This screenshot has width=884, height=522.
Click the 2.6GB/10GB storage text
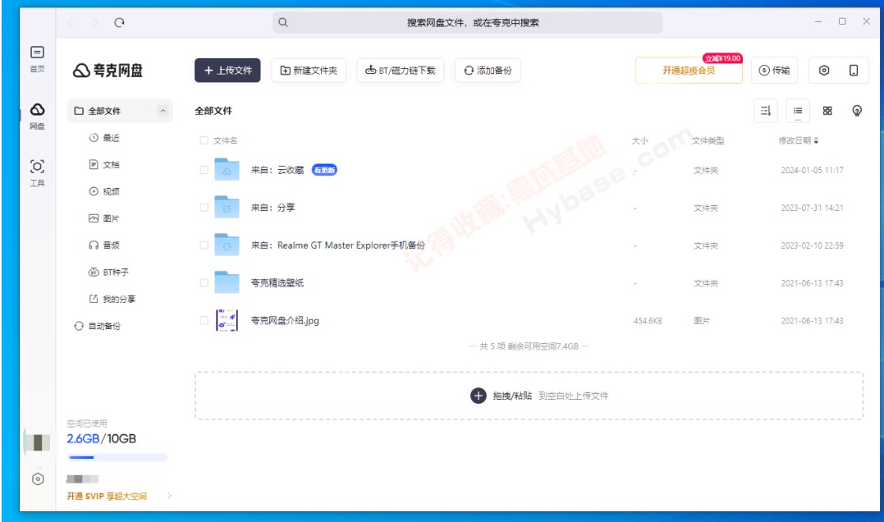[102, 438]
